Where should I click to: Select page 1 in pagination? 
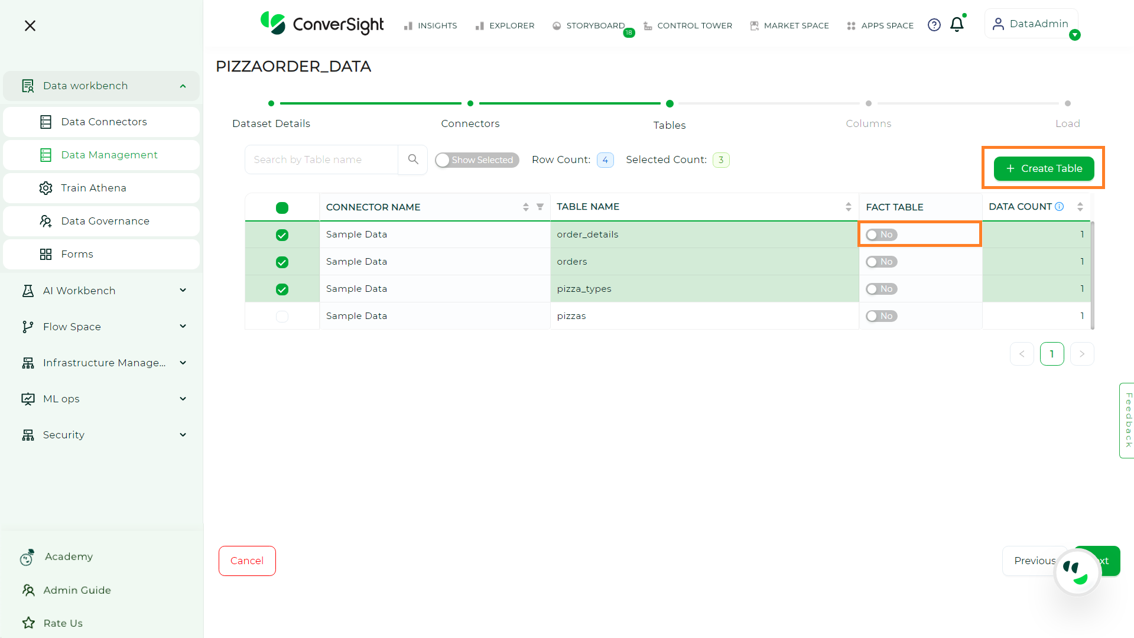coord(1052,354)
